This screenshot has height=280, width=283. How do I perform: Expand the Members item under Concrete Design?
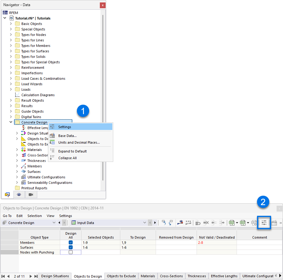coord(17,166)
